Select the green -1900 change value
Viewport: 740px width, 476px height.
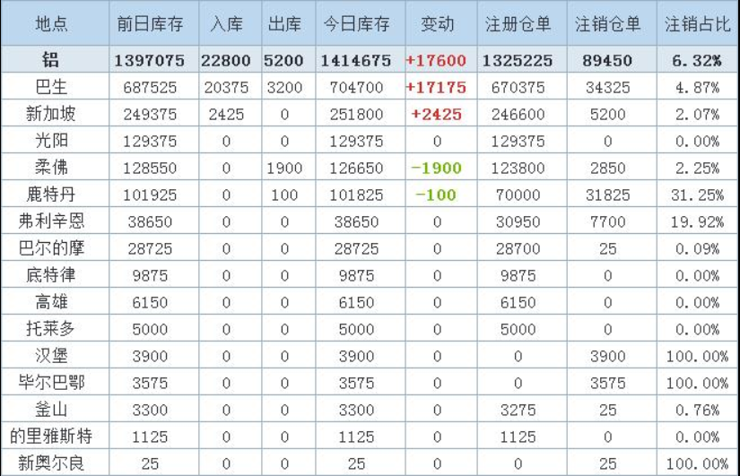pos(436,169)
